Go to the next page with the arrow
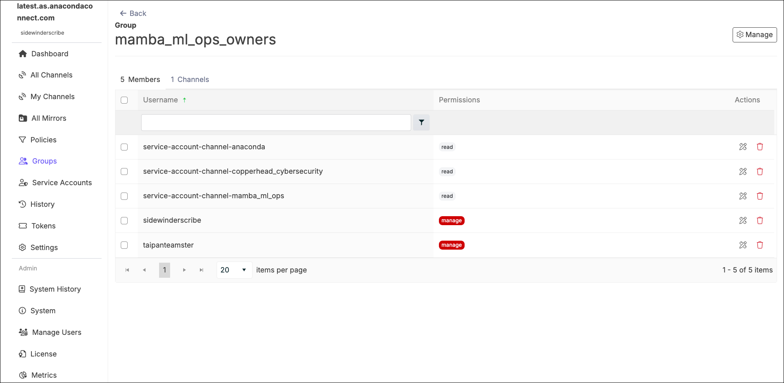The height and width of the screenshot is (383, 784). click(184, 270)
